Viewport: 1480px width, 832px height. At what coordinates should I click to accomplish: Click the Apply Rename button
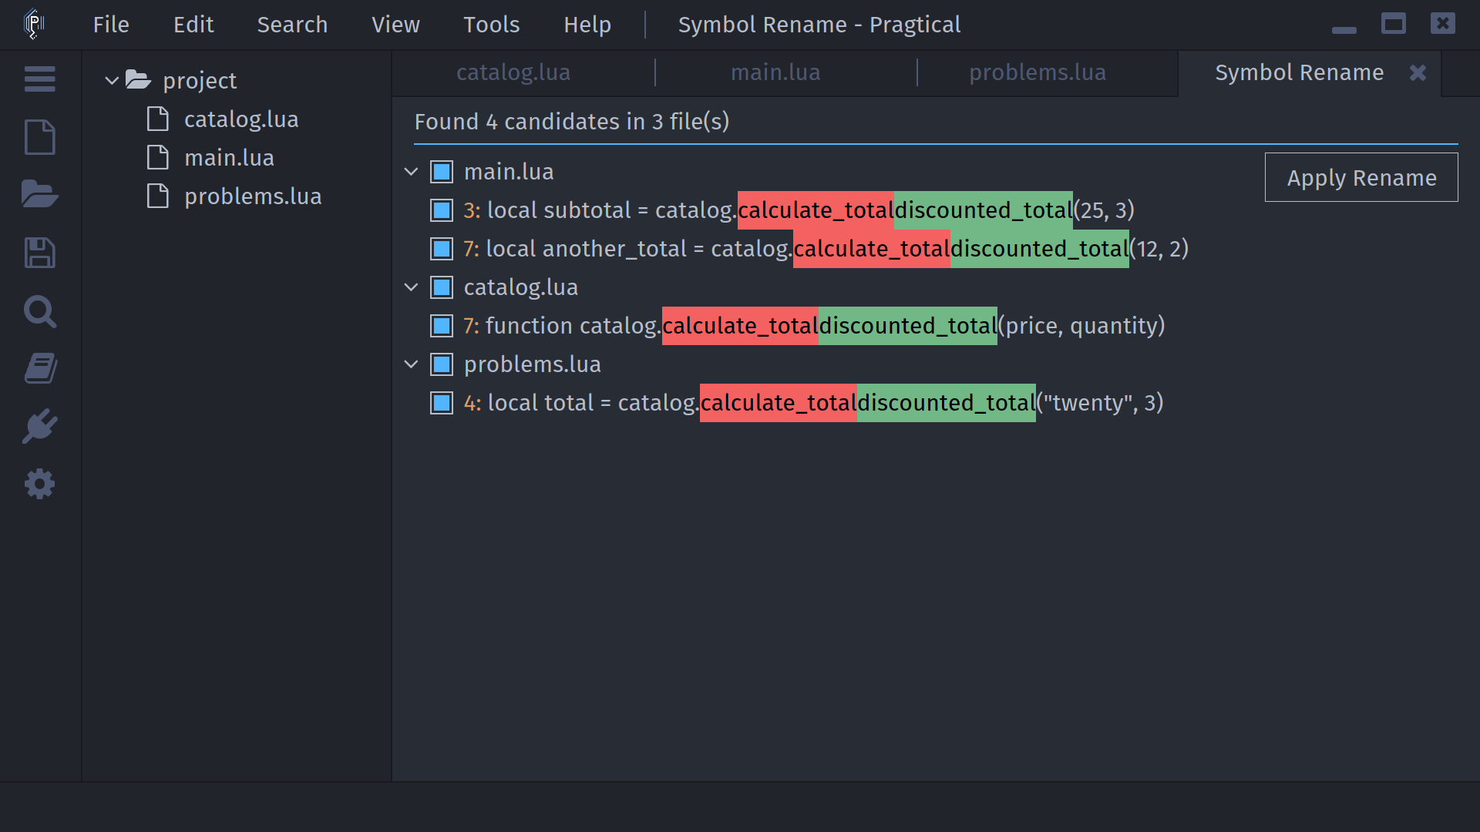1361,177
